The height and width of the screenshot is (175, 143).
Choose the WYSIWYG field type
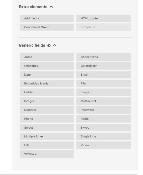click(x=47, y=154)
